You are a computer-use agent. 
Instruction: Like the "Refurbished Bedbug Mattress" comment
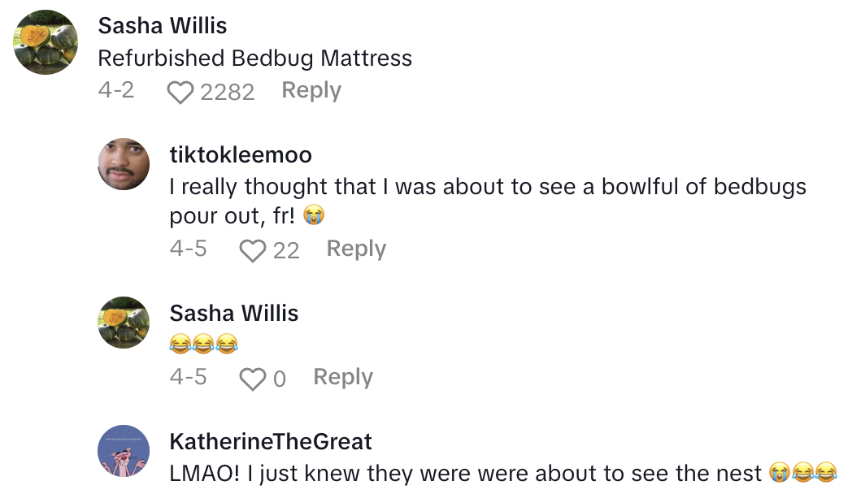tap(182, 92)
